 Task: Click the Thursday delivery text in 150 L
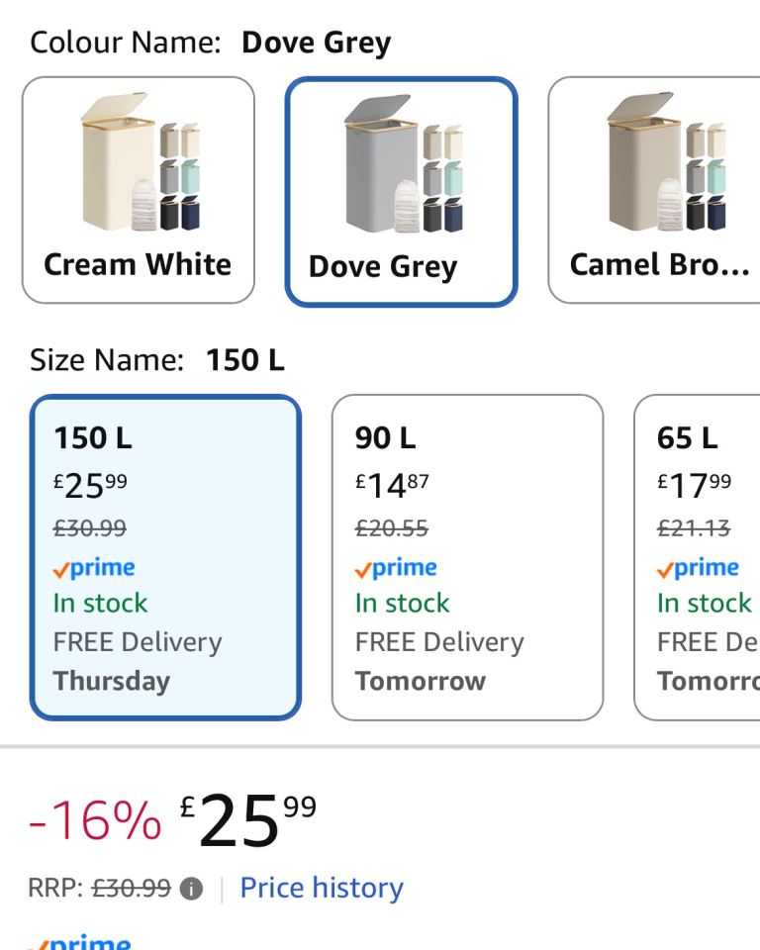tap(112, 681)
